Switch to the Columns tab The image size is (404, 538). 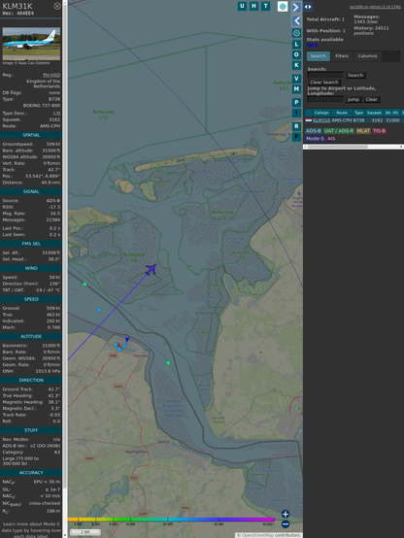pyautogui.click(x=367, y=56)
